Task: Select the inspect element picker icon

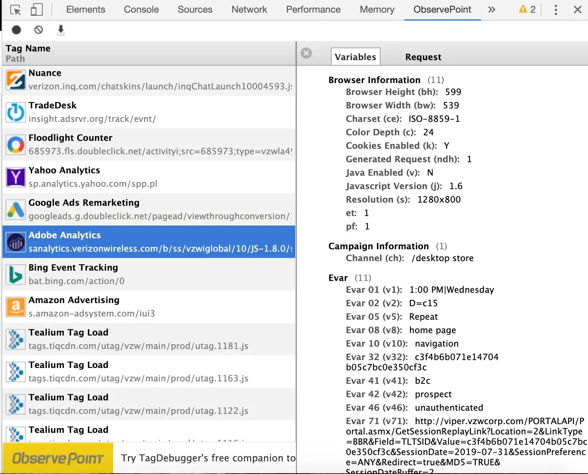Action: click(x=15, y=10)
